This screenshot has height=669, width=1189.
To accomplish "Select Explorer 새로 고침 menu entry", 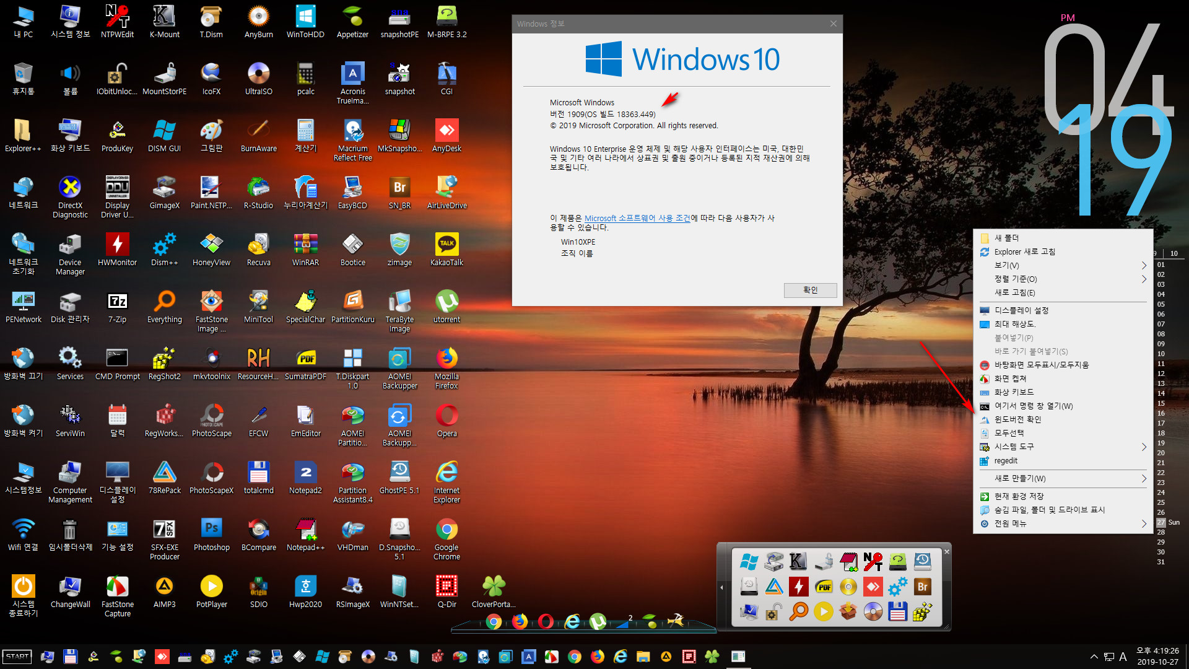I will pyautogui.click(x=1063, y=251).
